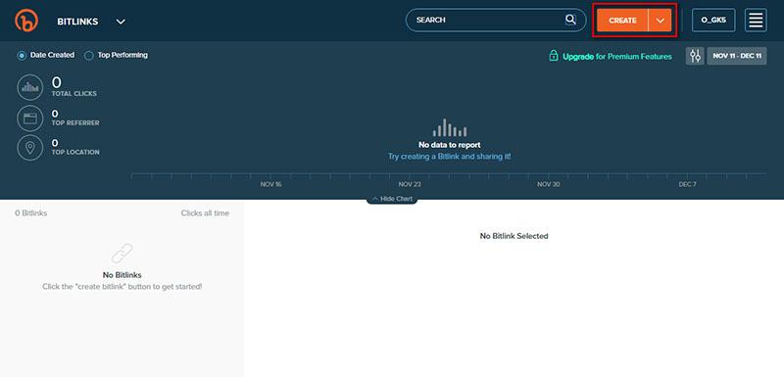The height and width of the screenshot is (377, 784).
Task: Open the hamburger menu icon
Action: (756, 21)
